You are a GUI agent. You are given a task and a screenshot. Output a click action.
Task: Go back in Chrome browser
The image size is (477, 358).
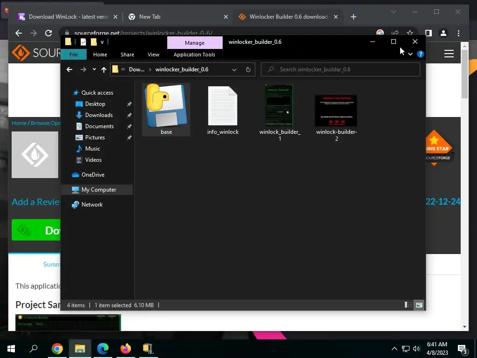(x=19, y=33)
